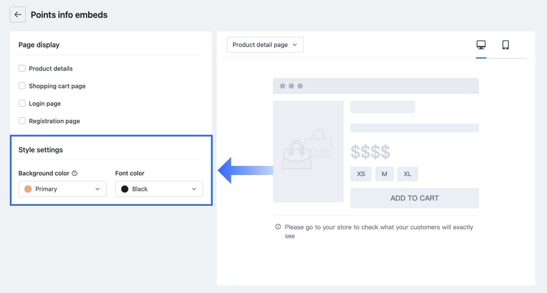
Task: Open the Font color Black dropdown
Action: 159,189
